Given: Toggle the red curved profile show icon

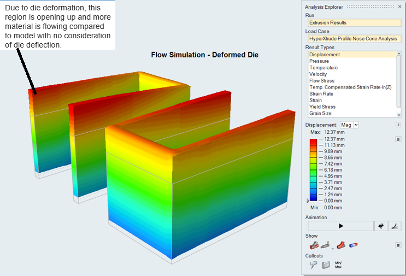Looking at the screenshot, I should (340, 245).
